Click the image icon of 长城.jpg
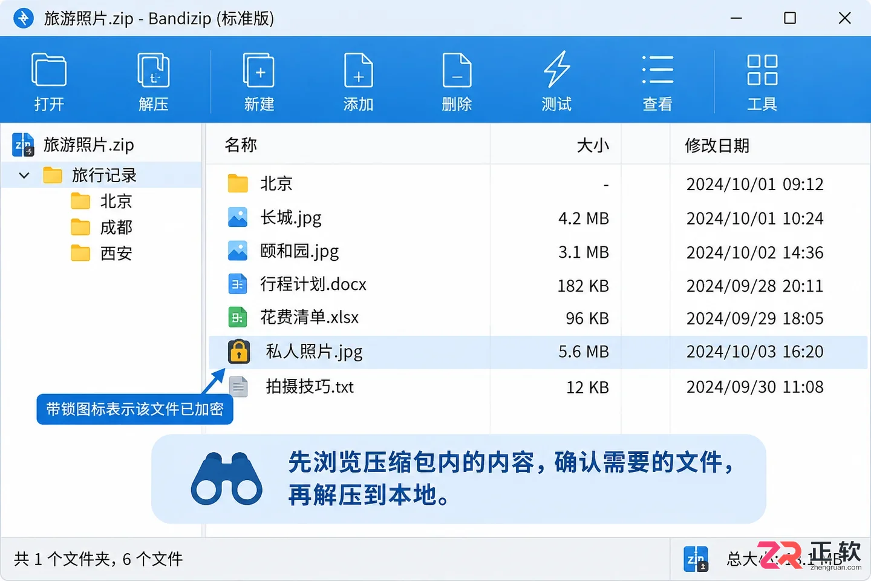Screen dimensions: 871x581 pyautogui.click(x=238, y=217)
